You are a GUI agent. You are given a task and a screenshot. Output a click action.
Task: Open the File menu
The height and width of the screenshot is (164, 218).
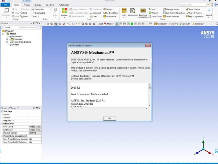tap(5, 5)
